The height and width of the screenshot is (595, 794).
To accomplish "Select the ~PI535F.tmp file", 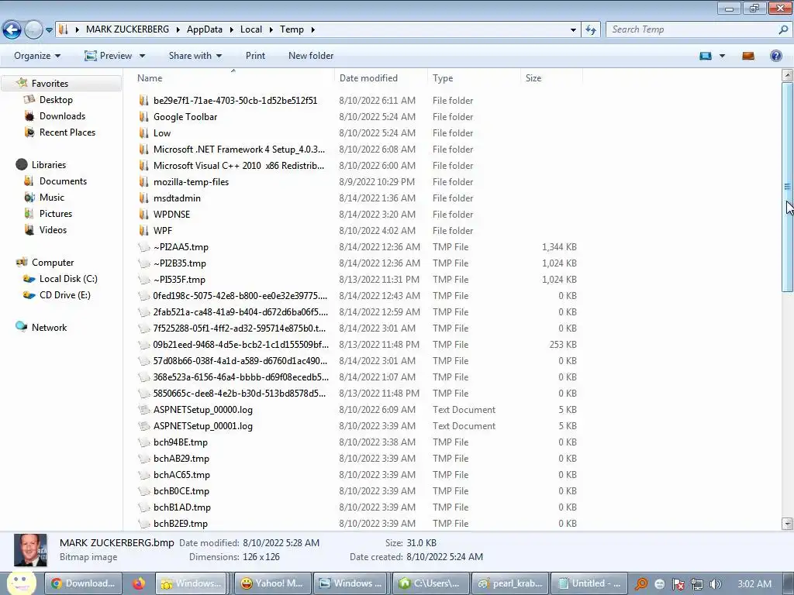I will click(180, 279).
